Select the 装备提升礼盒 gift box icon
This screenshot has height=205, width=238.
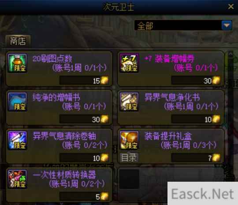(x=129, y=141)
